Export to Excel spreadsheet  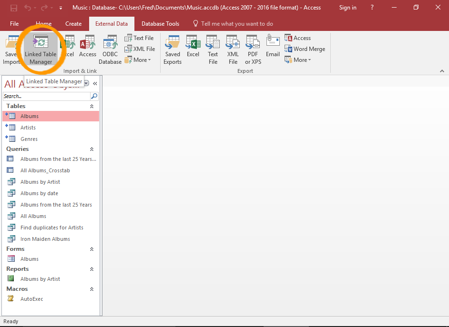coord(193,46)
